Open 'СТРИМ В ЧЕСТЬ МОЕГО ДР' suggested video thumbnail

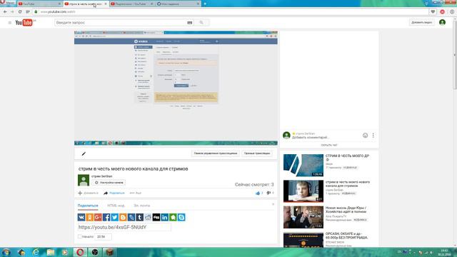pos(303,165)
